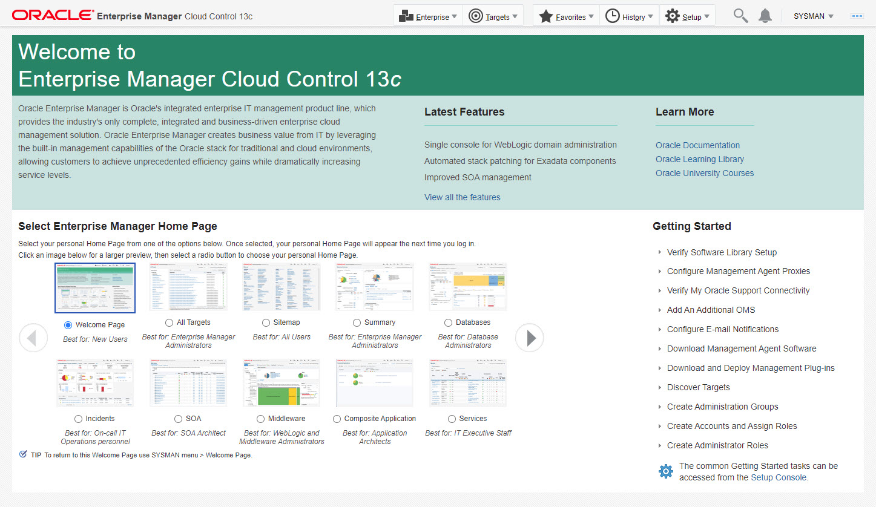Viewport: 876px width, 507px height.
Task: Open the Setup menu
Action: pos(687,16)
